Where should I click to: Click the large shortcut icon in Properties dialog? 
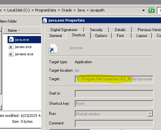click(53, 48)
